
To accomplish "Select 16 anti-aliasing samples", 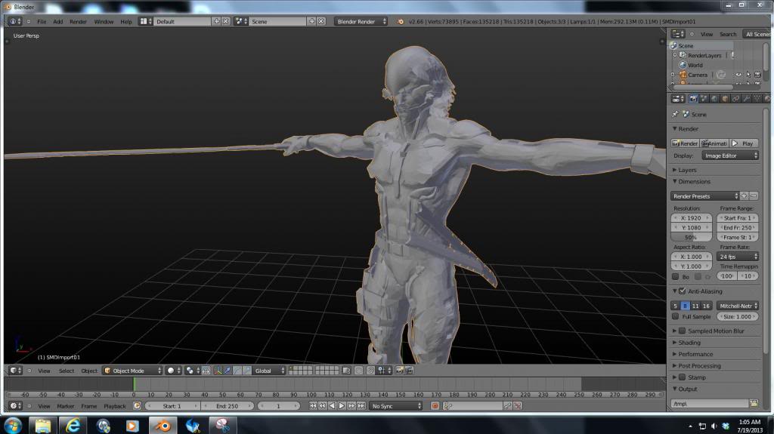I will [x=707, y=306].
